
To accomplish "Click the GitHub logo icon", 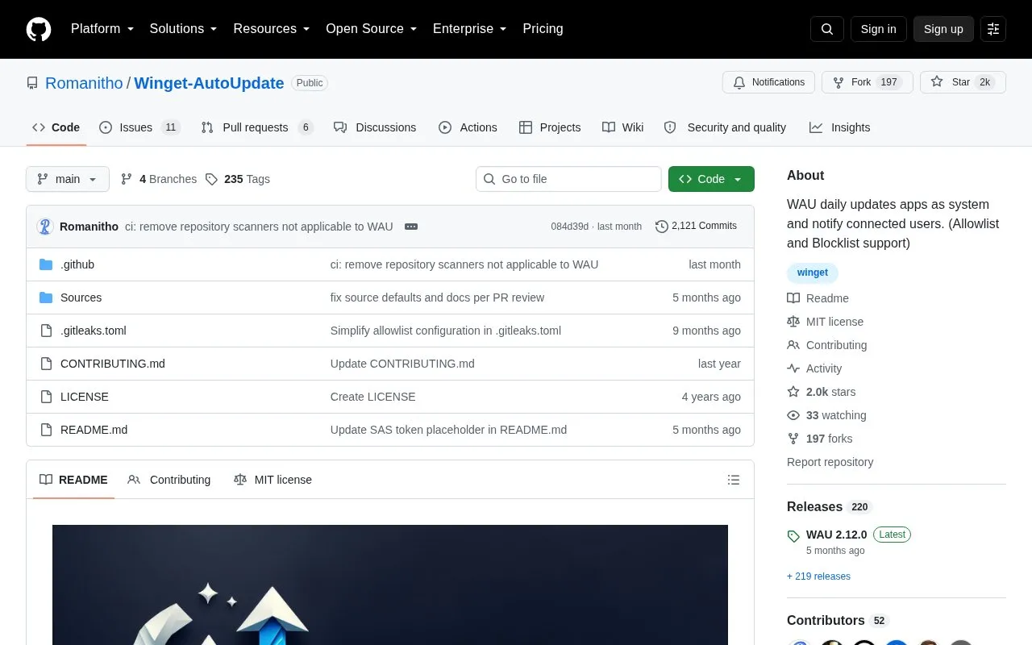I will 39,29.
